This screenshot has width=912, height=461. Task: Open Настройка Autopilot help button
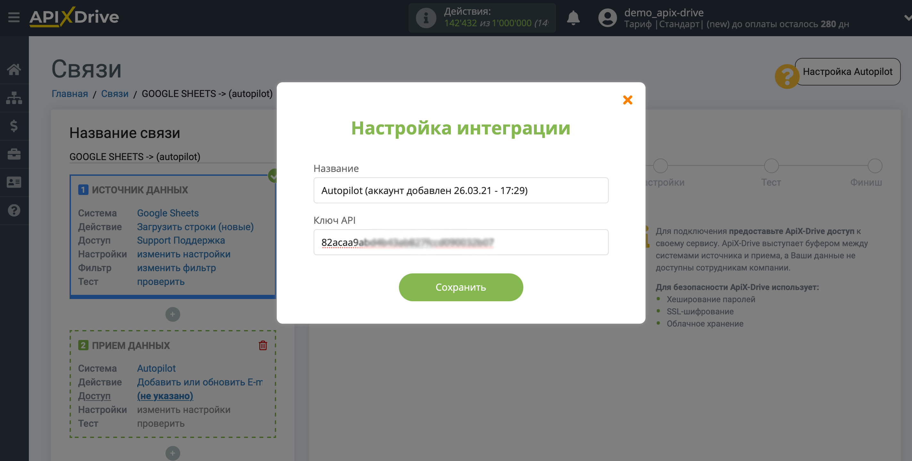847,71
